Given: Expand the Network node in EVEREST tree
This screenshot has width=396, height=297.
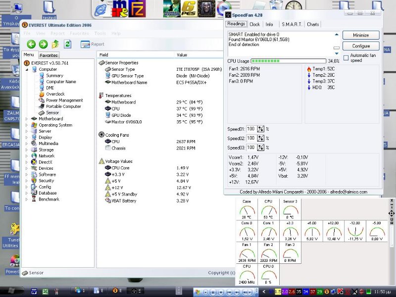Looking at the screenshot, I should pos(27,156).
